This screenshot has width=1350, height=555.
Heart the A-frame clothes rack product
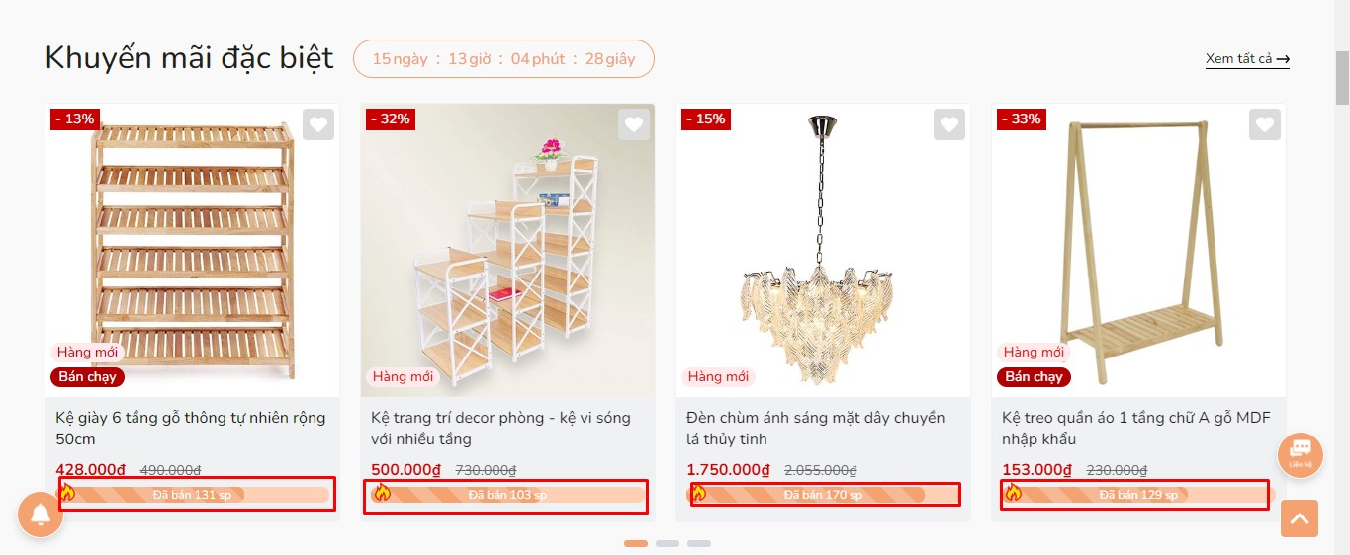click(1265, 125)
